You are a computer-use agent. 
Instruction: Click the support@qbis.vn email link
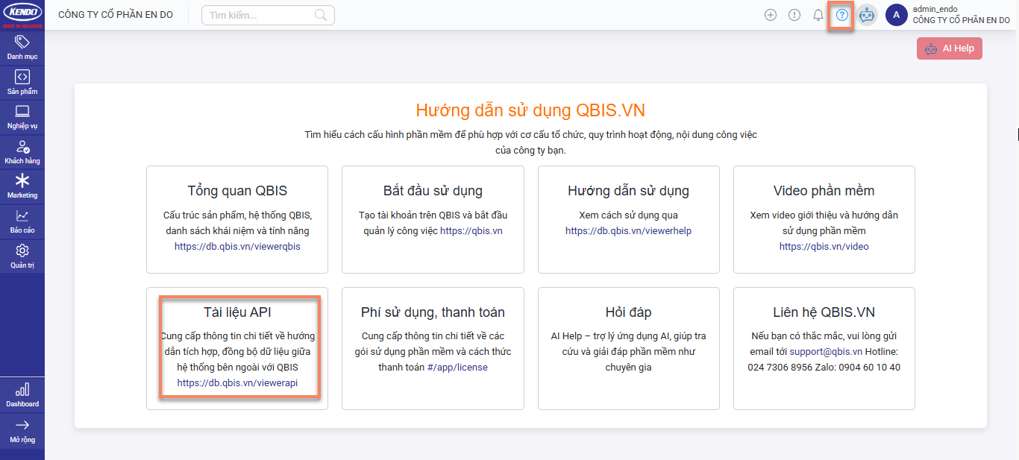pos(827,352)
